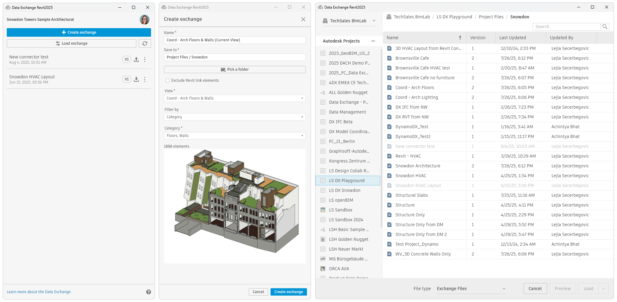
Task: Refresh the exchange list
Action: (145, 43)
